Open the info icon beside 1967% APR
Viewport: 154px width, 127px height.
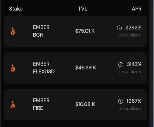tap(120, 101)
